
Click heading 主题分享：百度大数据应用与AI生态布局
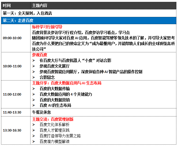(67, 83)
